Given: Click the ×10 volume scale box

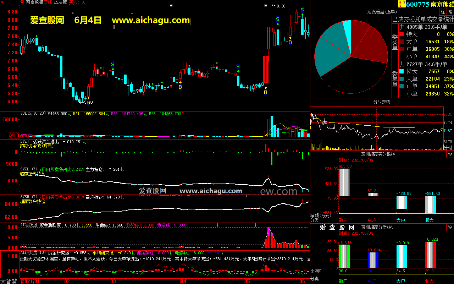Looking at the screenshot, I should (15, 135).
